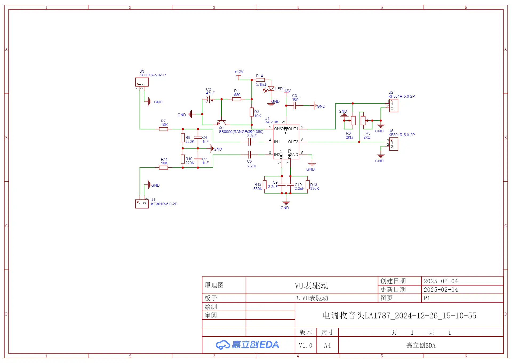Select resistor R10 220K symbol

click(x=183, y=159)
